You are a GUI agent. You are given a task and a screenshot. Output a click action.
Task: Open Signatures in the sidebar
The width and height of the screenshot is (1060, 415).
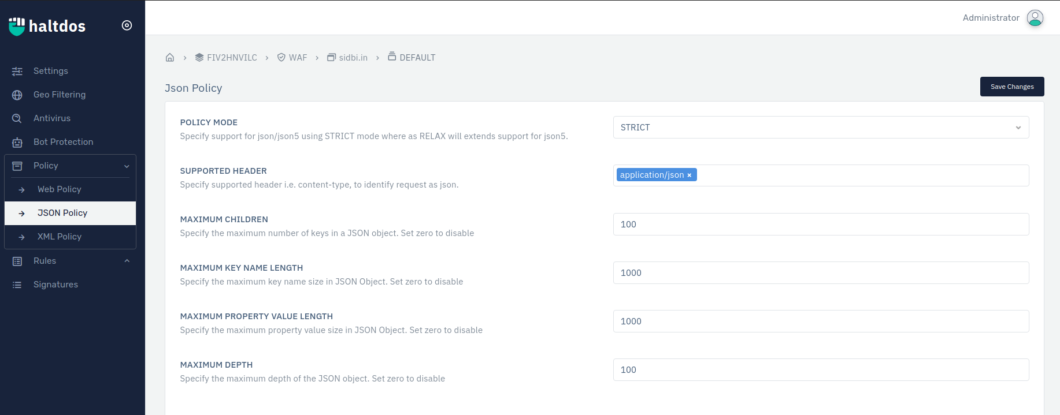pyautogui.click(x=55, y=285)
